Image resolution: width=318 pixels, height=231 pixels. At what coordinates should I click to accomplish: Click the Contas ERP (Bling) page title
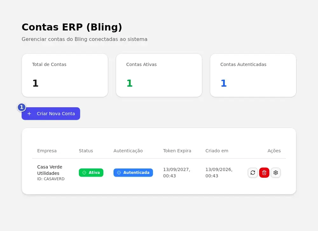pos(72,27)
